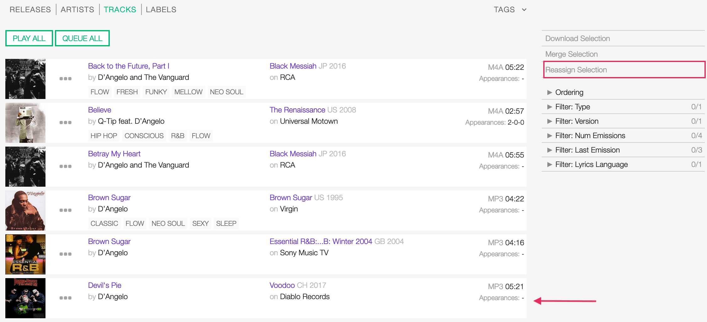Open Brown Sugar track by Virgin release
This screenshot has height=322, width=707.
click(109, 198)
